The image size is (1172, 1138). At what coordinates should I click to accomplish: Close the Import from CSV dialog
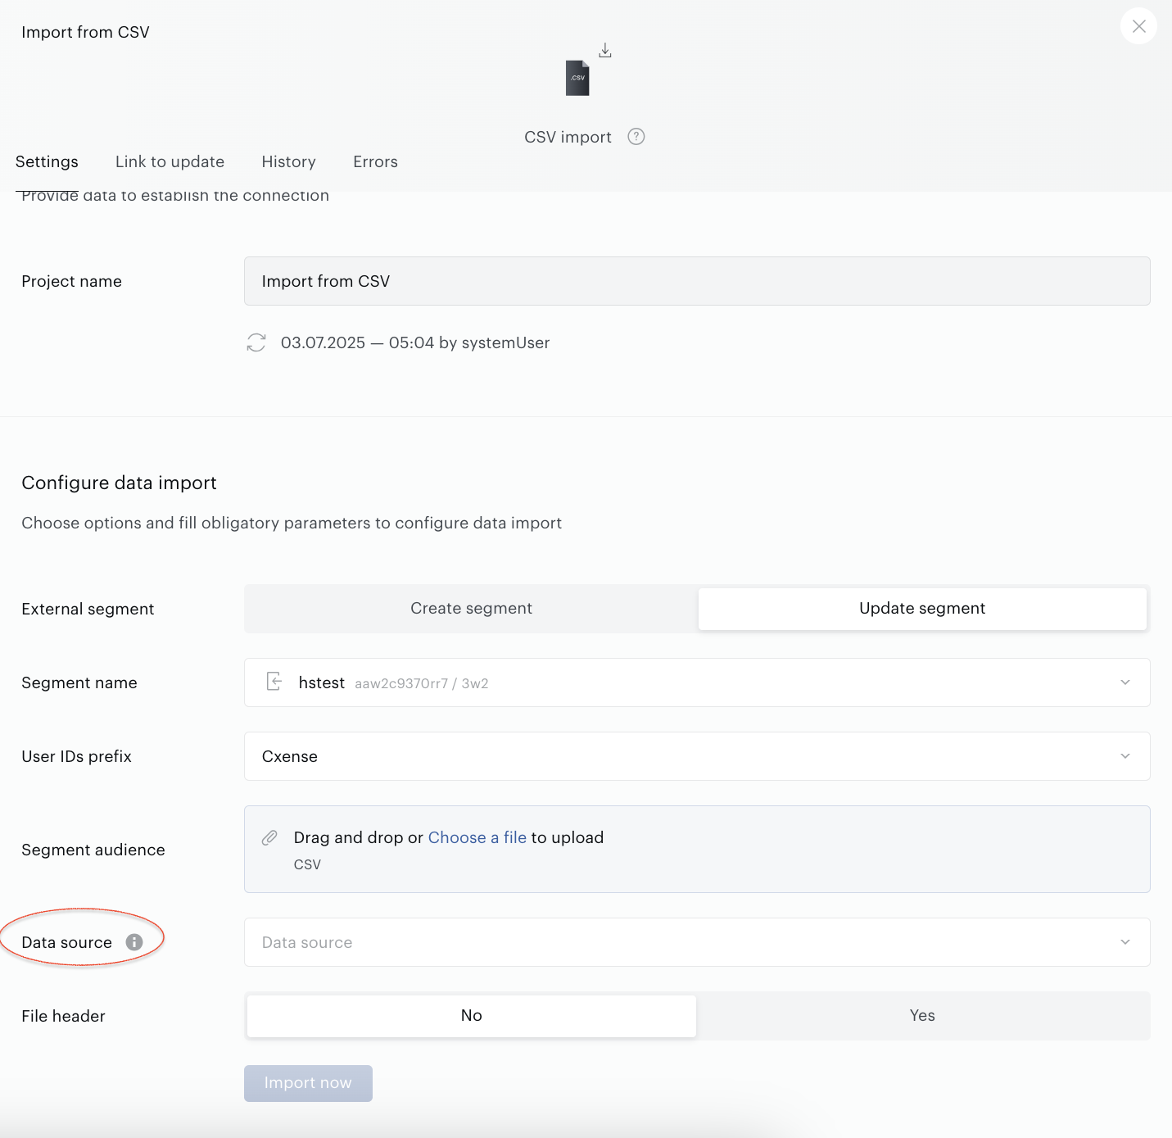pyautogui.click(x=1138, y=26)
